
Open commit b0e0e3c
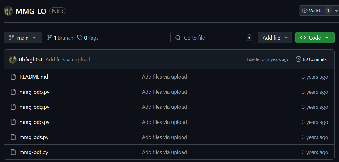coord(255,59)
